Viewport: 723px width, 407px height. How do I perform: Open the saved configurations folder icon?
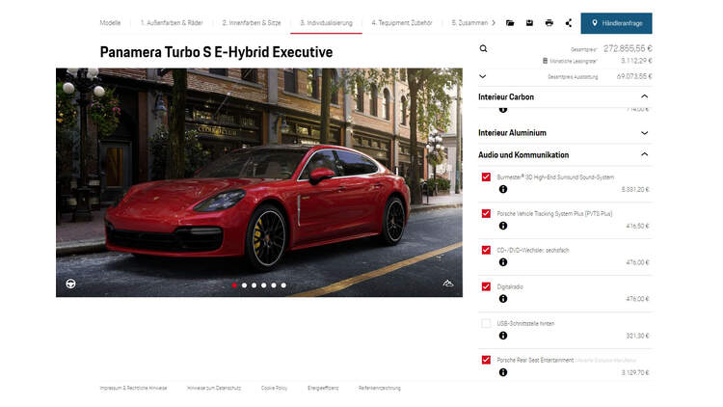point(510,23)
